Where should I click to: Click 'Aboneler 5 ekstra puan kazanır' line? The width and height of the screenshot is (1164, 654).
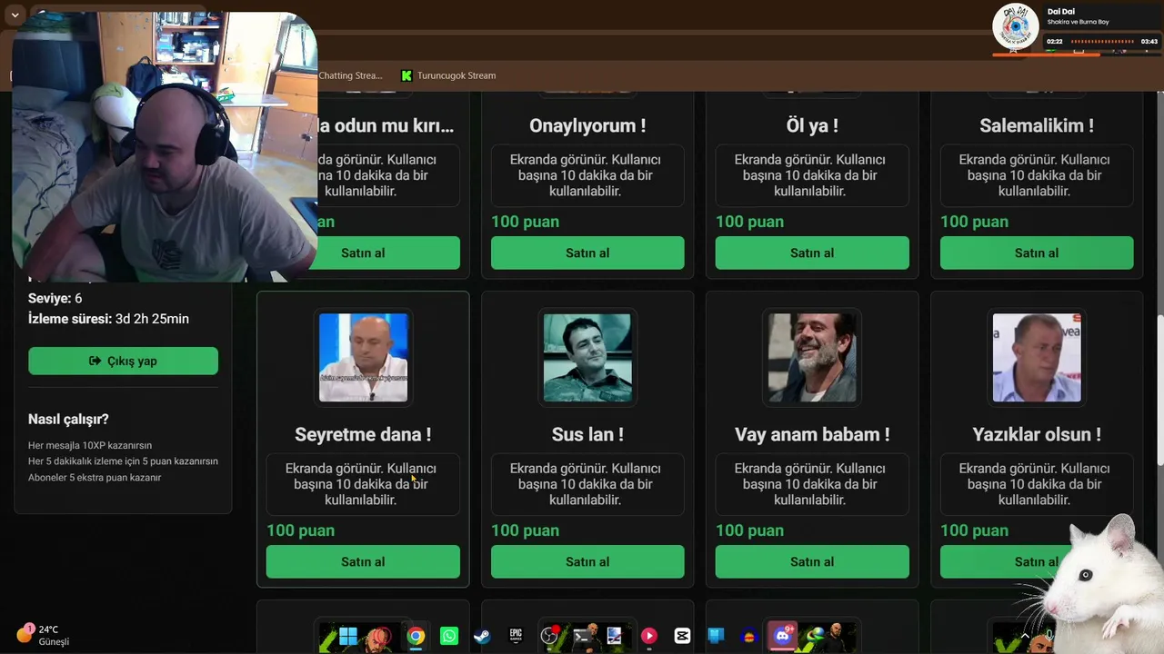pyautogui.click(x=95, y=477)
